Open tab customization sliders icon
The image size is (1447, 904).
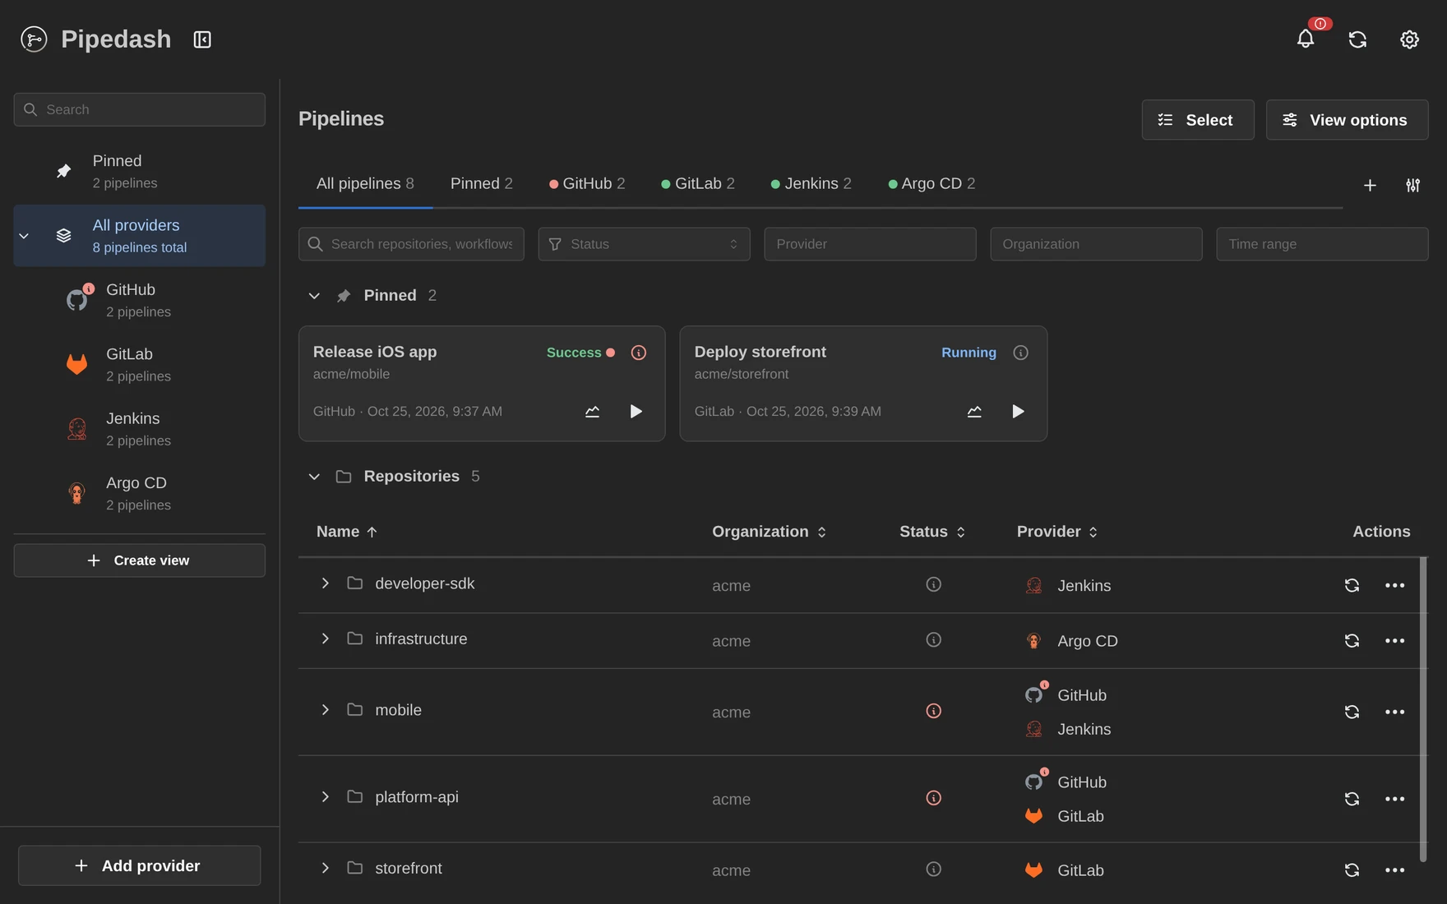point(1412,186)
